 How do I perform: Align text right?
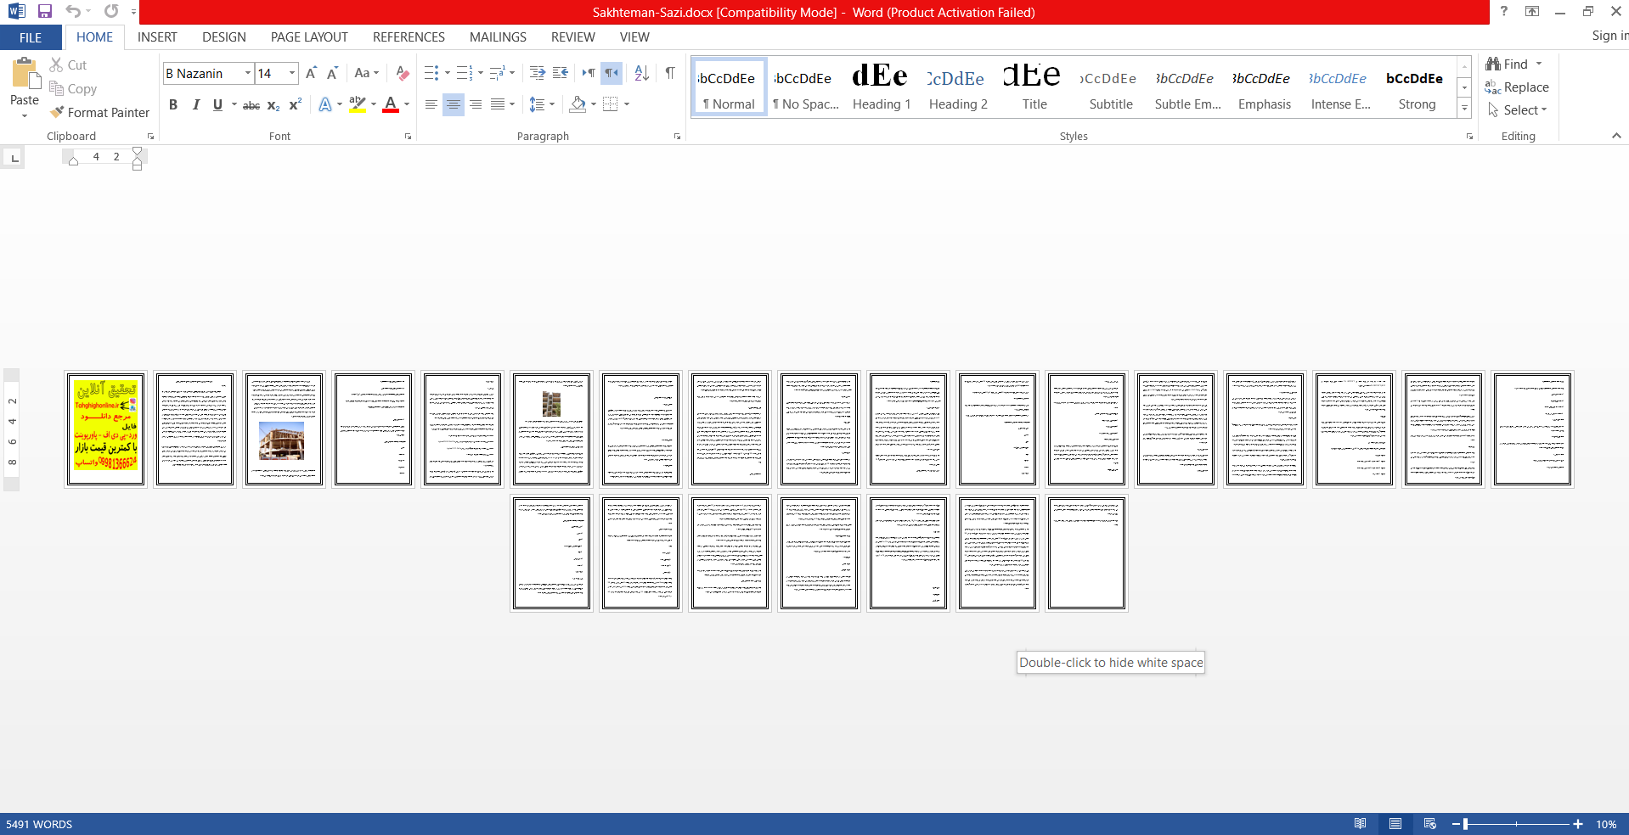pos(476,104)
